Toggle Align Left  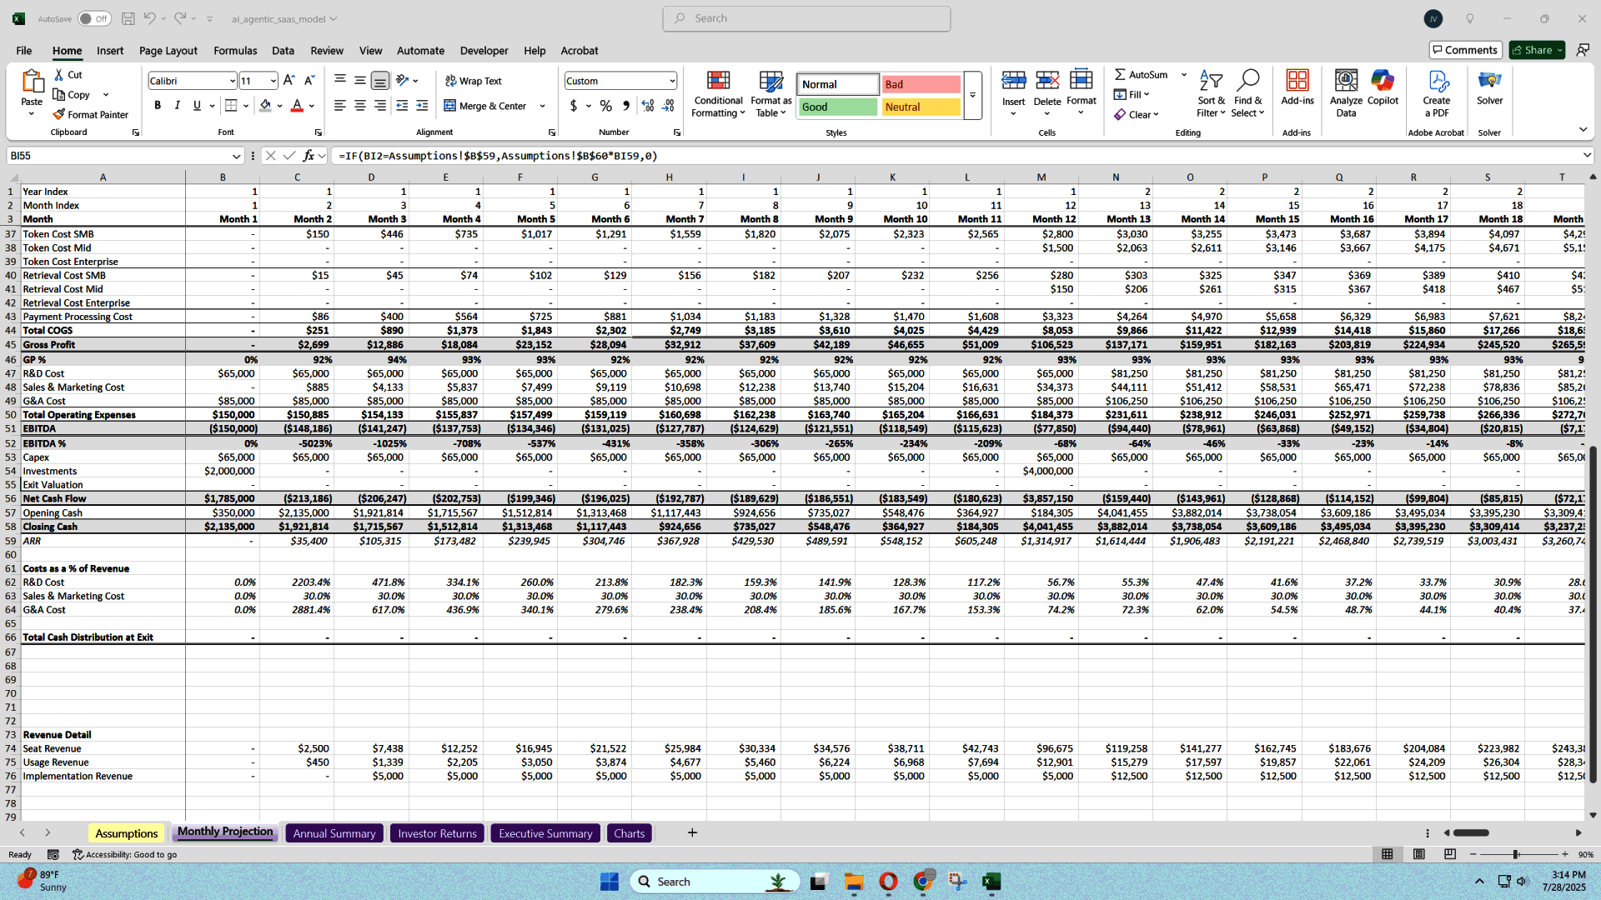pos(340,106)
